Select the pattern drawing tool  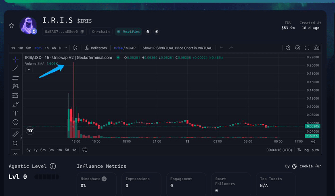(x=15, y=86)
